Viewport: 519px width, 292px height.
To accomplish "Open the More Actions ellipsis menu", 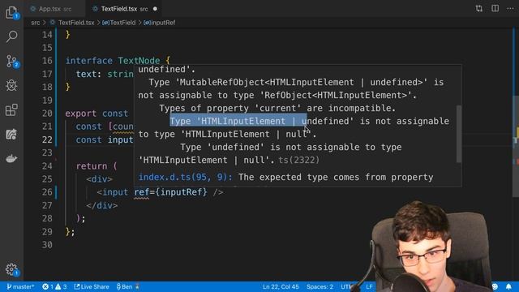I will click(x=510, y=9).
